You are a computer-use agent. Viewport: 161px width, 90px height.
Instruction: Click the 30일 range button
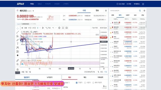[23, 72]
